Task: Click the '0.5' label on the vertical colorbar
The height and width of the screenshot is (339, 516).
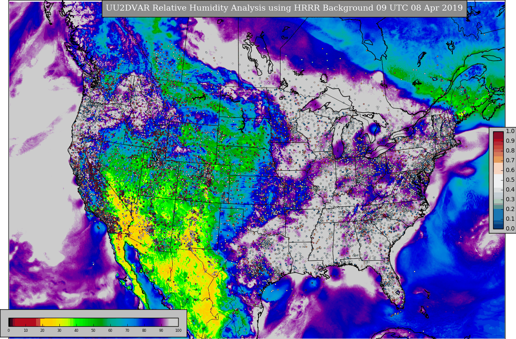Action: tap(510, 180)
